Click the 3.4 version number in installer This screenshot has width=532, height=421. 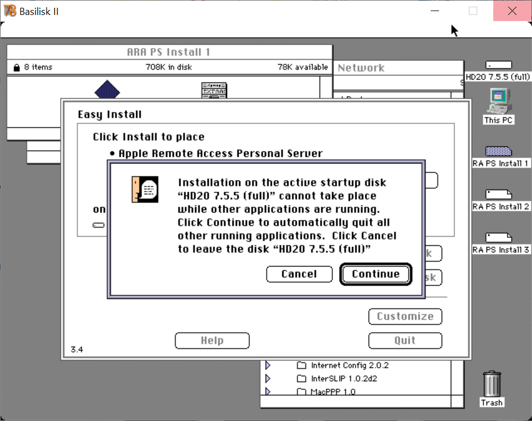point(77,350)
